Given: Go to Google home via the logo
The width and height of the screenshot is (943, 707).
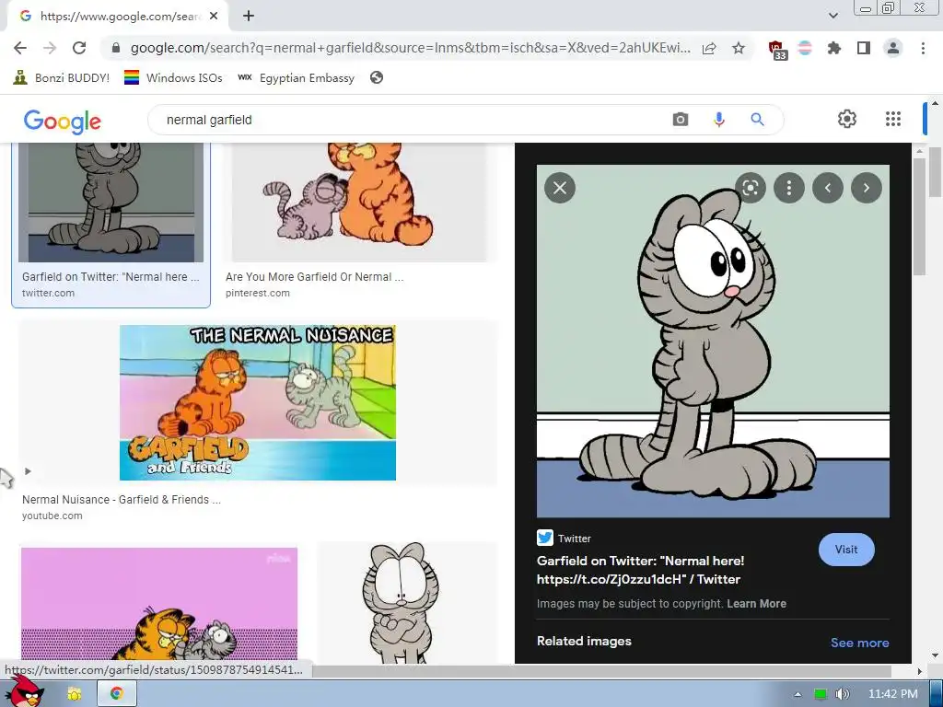Looking at the screenshot, I should click(x=62, y=121).
